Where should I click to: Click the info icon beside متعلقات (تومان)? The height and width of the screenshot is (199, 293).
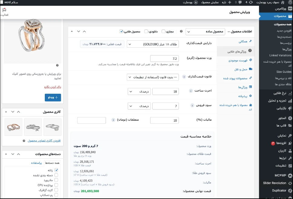pos(113,120)
